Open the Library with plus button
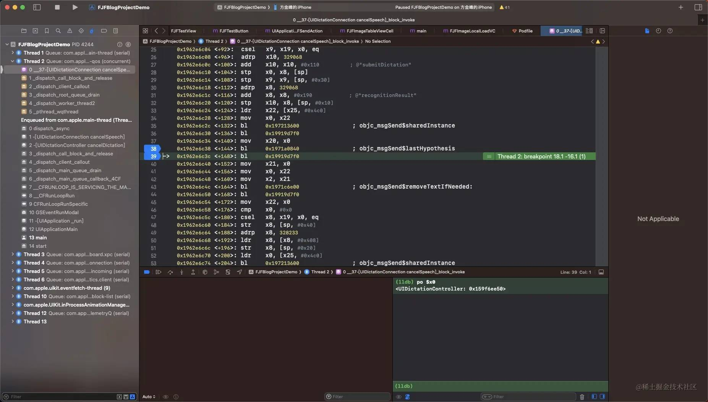 (680, 7)
